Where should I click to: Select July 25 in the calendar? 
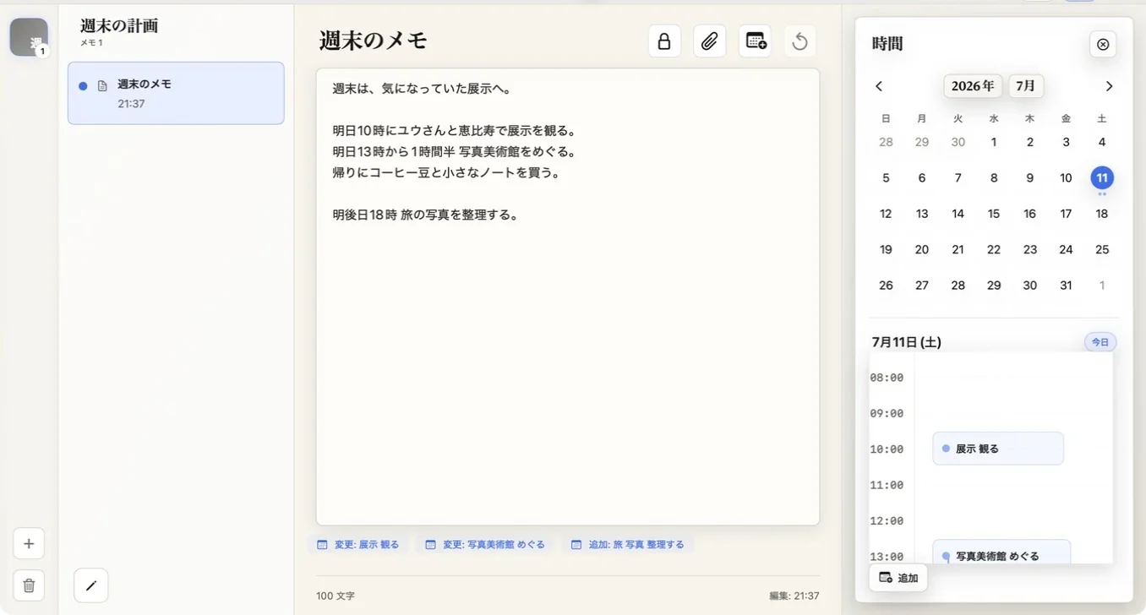pyautogui.click(x=1102, y=249)
